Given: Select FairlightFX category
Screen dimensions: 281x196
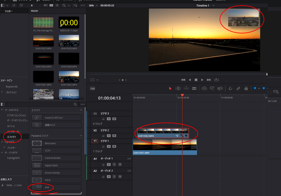Looking at the screenshot, I should click(x=14, y=158).
